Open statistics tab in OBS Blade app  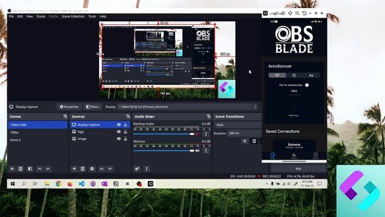tap(294, 156)
